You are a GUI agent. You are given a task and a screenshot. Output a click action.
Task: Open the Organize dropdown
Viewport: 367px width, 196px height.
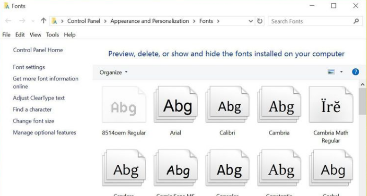113,72
